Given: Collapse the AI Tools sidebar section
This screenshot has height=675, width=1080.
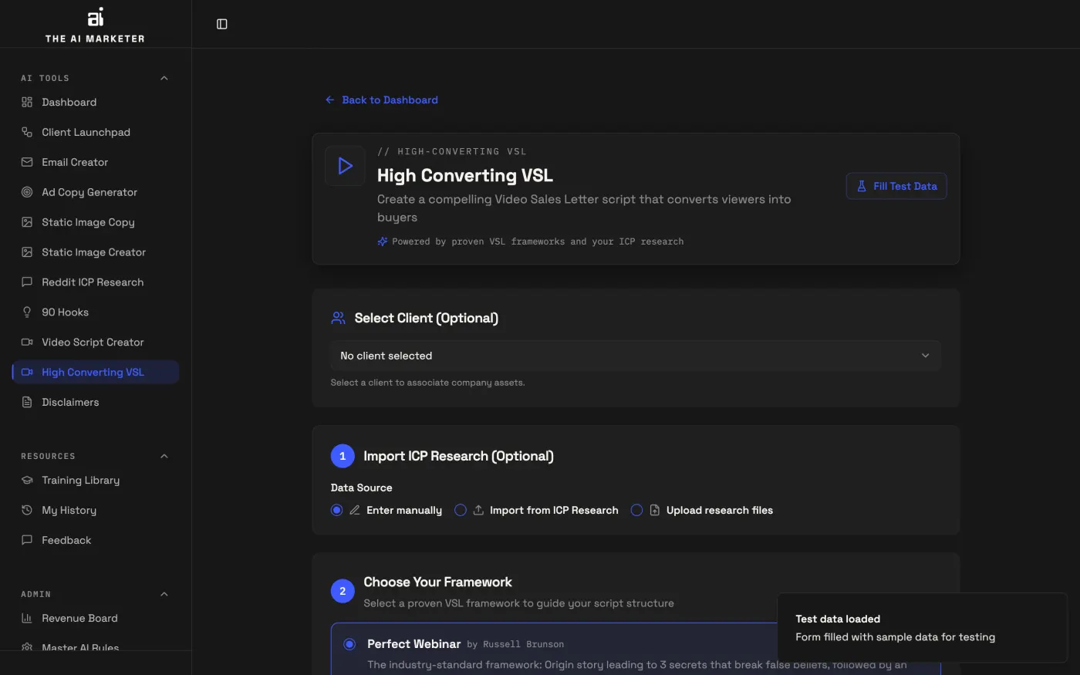Looking at the screenshot, I should pyautogui.click(x=164, y=78).
